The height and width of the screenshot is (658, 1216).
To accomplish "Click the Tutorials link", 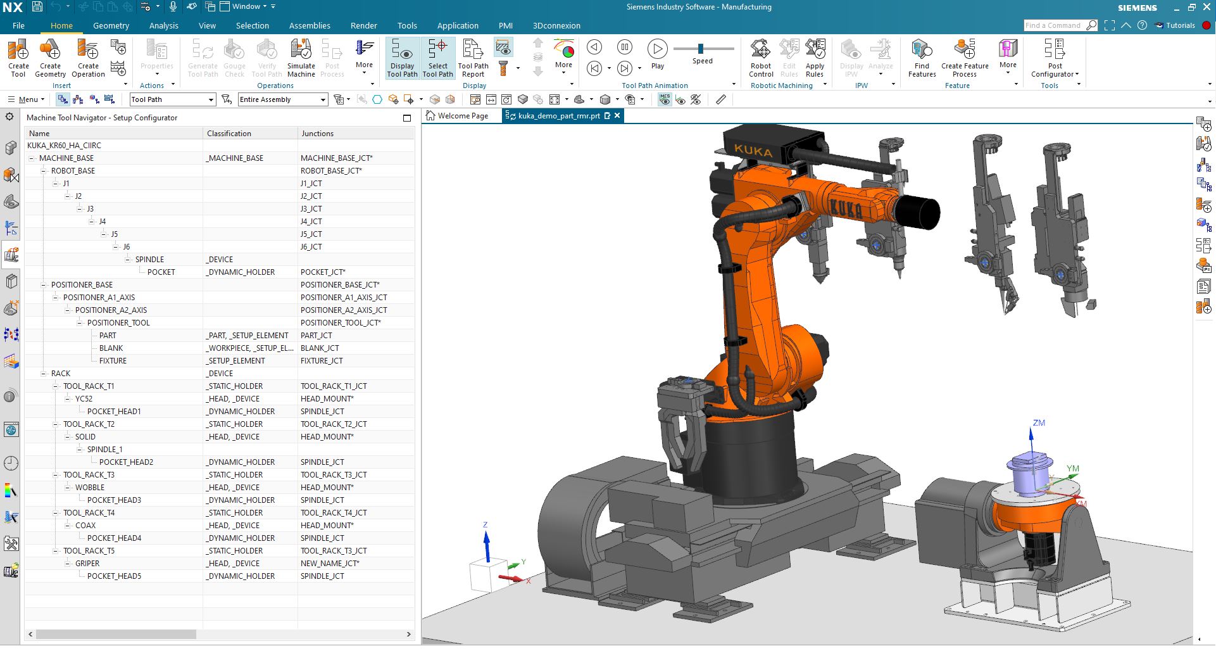I will 1180,25.
